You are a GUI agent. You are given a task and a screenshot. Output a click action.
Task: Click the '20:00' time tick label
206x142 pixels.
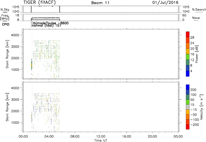click(152, 137)
